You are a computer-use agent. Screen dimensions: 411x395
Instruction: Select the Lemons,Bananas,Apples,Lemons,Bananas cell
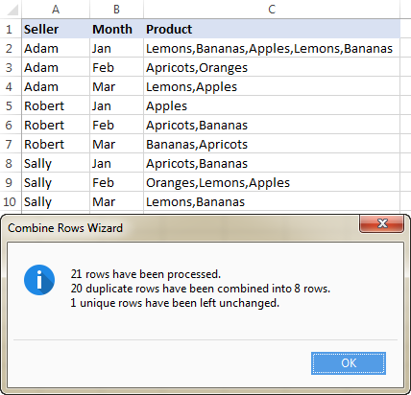click(x=272, y=48)
